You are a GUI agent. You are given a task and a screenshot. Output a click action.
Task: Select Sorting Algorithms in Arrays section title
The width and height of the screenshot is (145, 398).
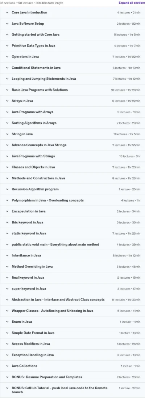tap(34, 123)
